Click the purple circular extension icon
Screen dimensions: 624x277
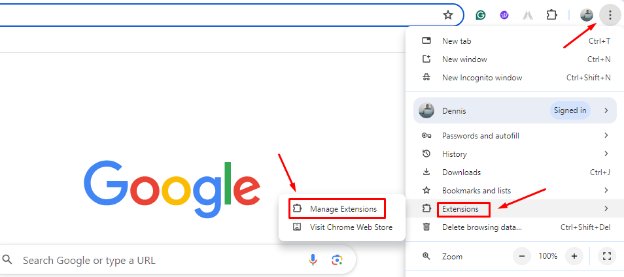click(x=504, y=14)
